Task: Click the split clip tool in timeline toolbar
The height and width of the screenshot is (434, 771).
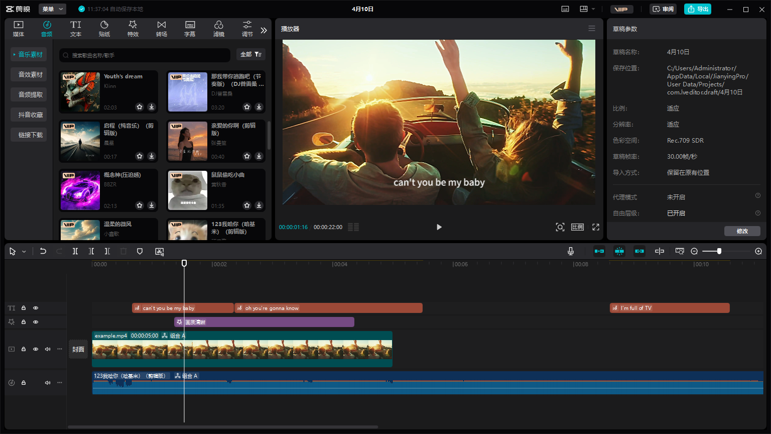Action: [75, 251]
